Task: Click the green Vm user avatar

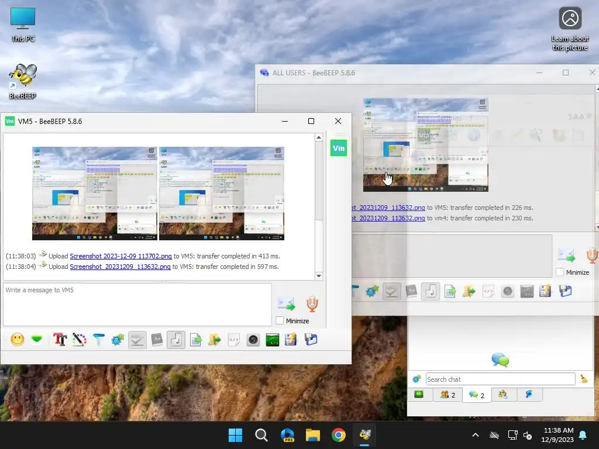Action: coord(339,148)
